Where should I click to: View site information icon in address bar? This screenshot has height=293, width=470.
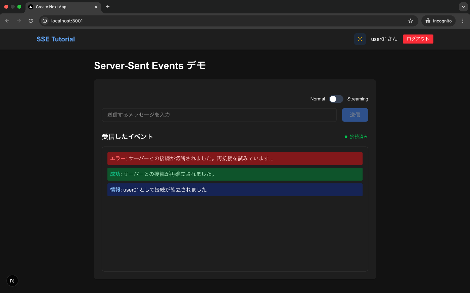[x=45, y=21]
